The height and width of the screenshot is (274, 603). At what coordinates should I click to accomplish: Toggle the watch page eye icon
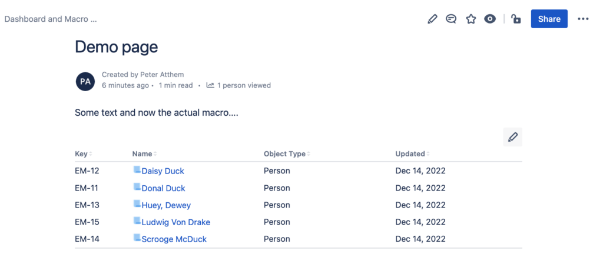pyautogui.click(x=490, y=19)
